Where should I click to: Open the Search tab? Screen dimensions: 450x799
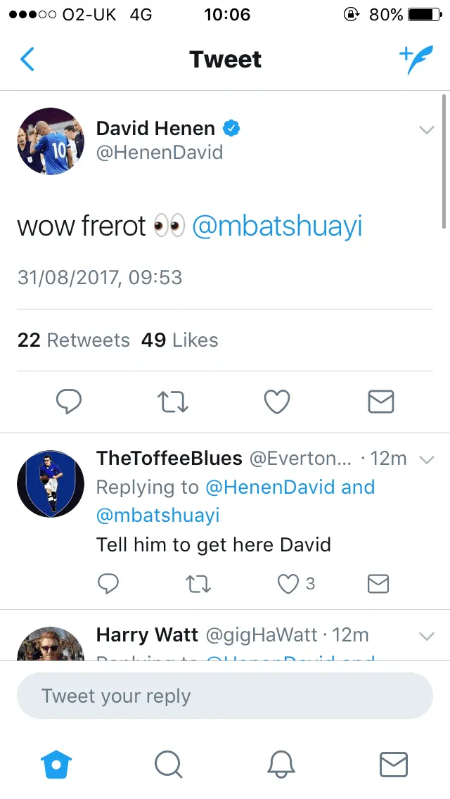click(x=168, y=764)
